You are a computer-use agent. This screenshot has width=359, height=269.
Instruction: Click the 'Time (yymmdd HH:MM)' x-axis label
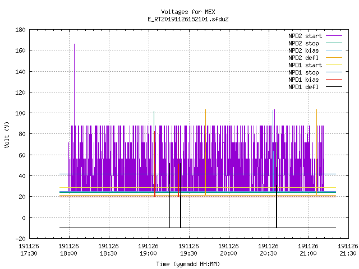188,264
